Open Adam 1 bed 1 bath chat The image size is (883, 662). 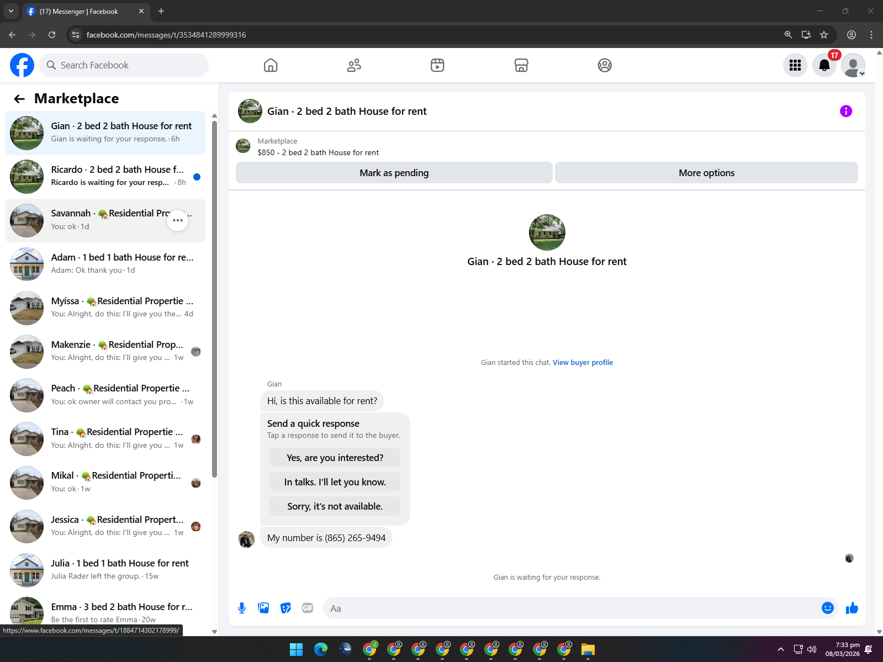point(105,264)
